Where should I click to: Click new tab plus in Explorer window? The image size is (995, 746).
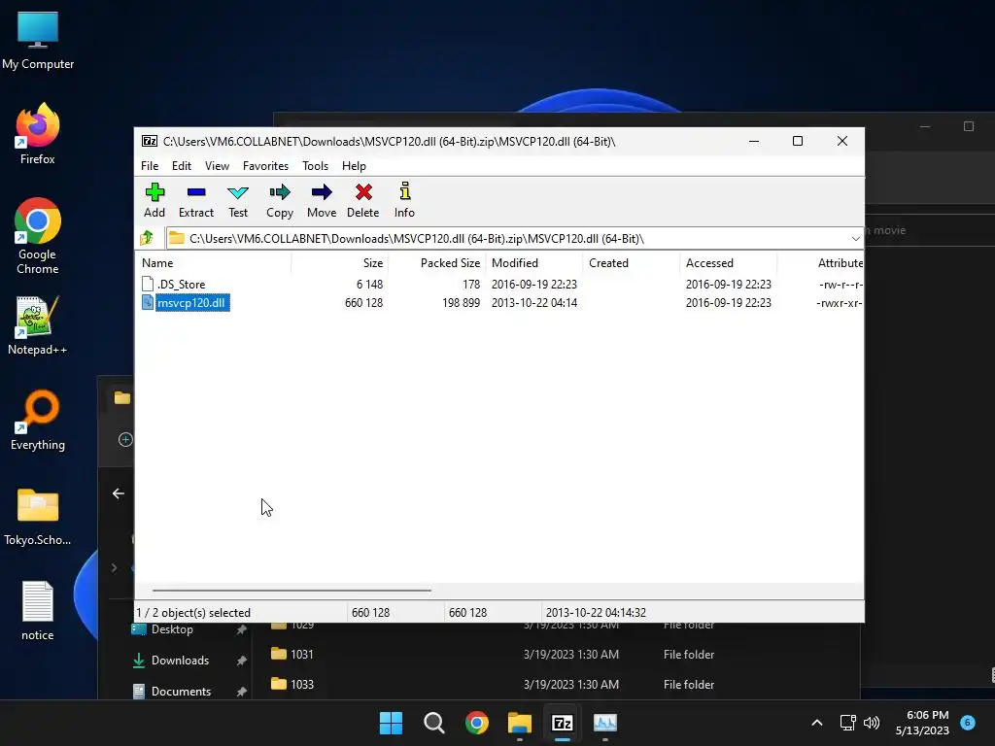[125, 440]
